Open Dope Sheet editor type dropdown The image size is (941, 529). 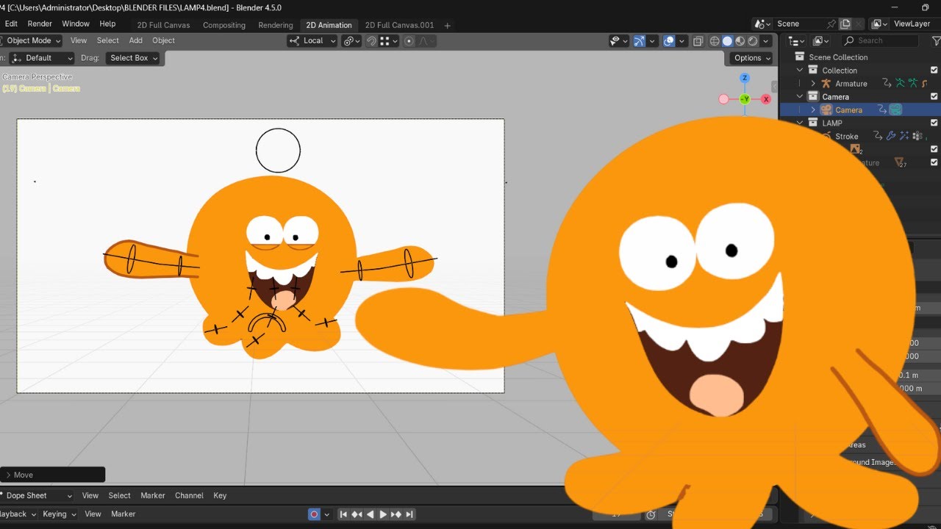[x=36, y=496]
